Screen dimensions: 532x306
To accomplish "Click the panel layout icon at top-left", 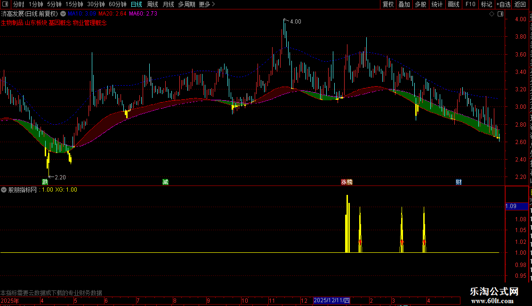I will point(5,4).
